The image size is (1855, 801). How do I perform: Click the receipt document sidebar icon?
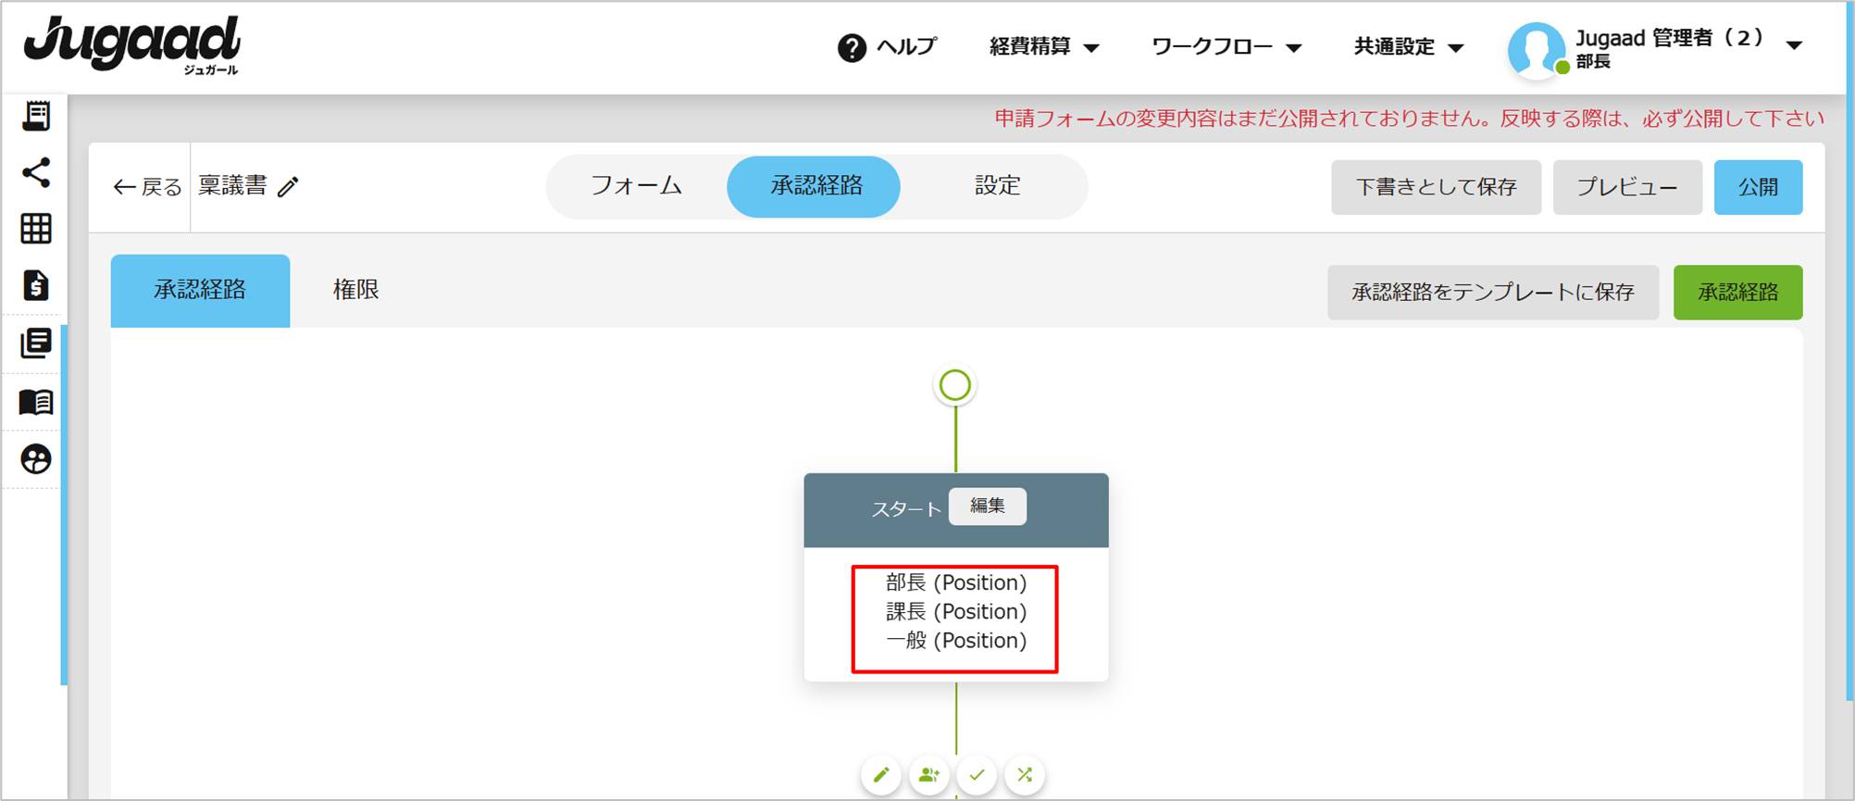click(36, 116)
